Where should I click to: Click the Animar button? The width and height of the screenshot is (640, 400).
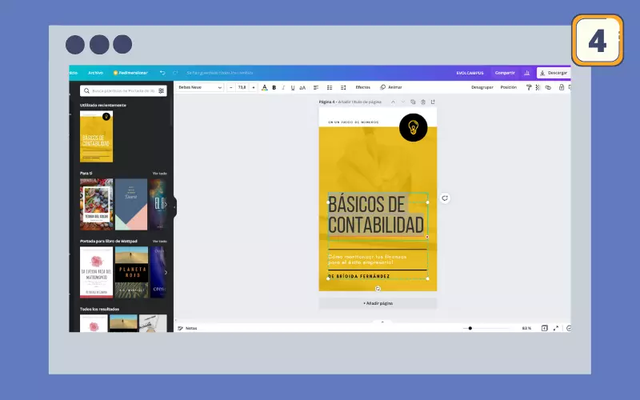(391, 87)
